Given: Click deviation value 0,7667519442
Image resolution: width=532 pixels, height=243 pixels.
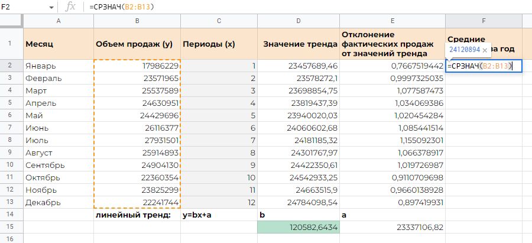Looking at the screenshot, I should point(392,66).
